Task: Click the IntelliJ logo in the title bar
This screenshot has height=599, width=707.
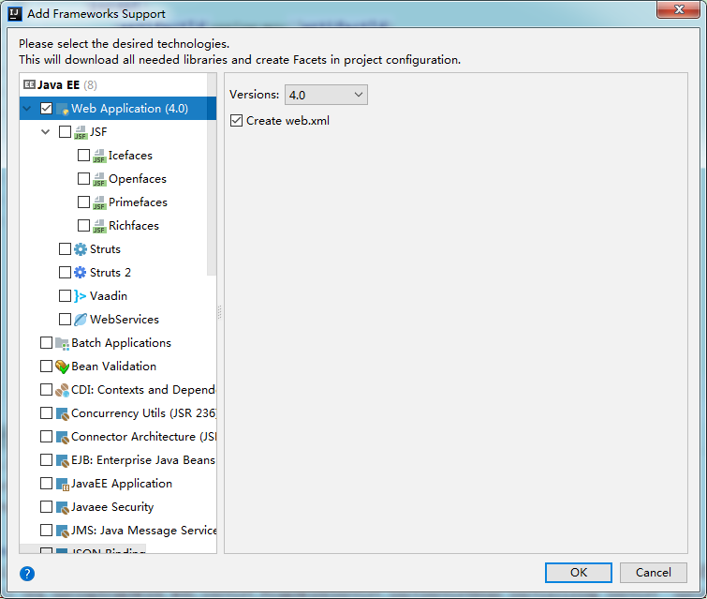Action: coord(15,13)
